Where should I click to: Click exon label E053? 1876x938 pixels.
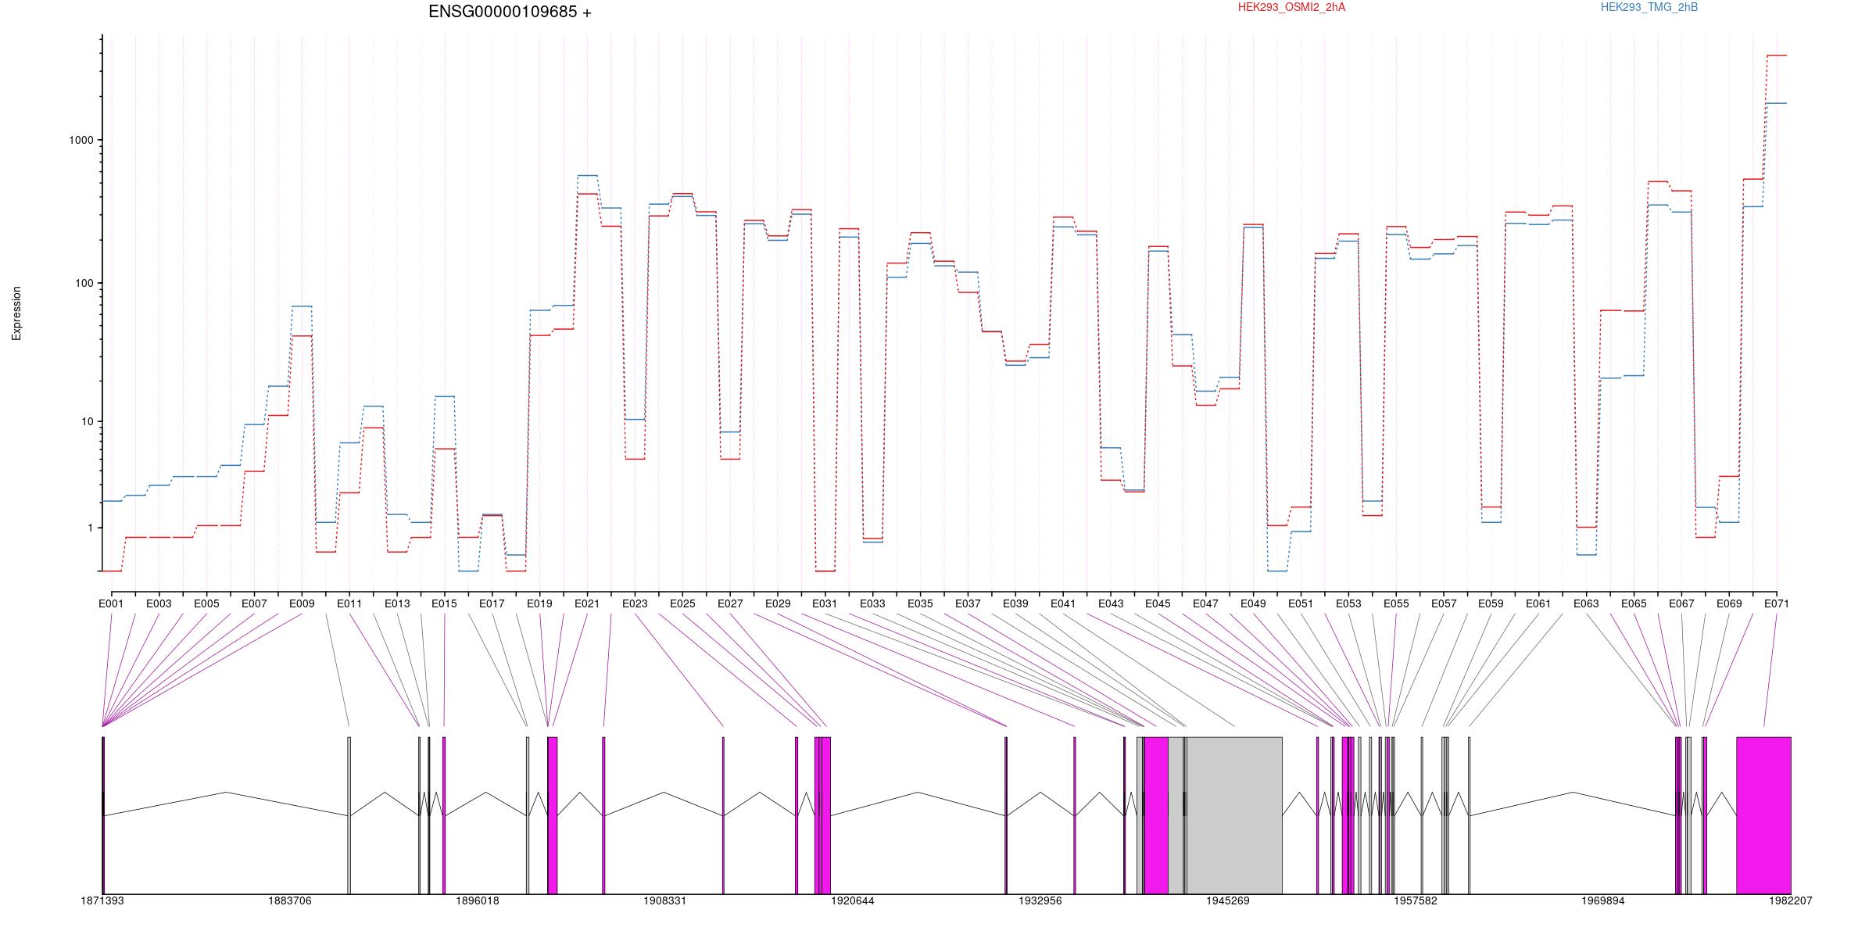(1348, 603)
